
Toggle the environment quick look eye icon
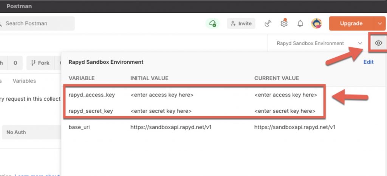coord(378,43)
